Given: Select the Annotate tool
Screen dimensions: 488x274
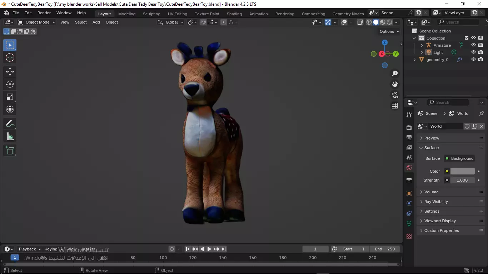Looking at the screenshot, I should 10,124.
